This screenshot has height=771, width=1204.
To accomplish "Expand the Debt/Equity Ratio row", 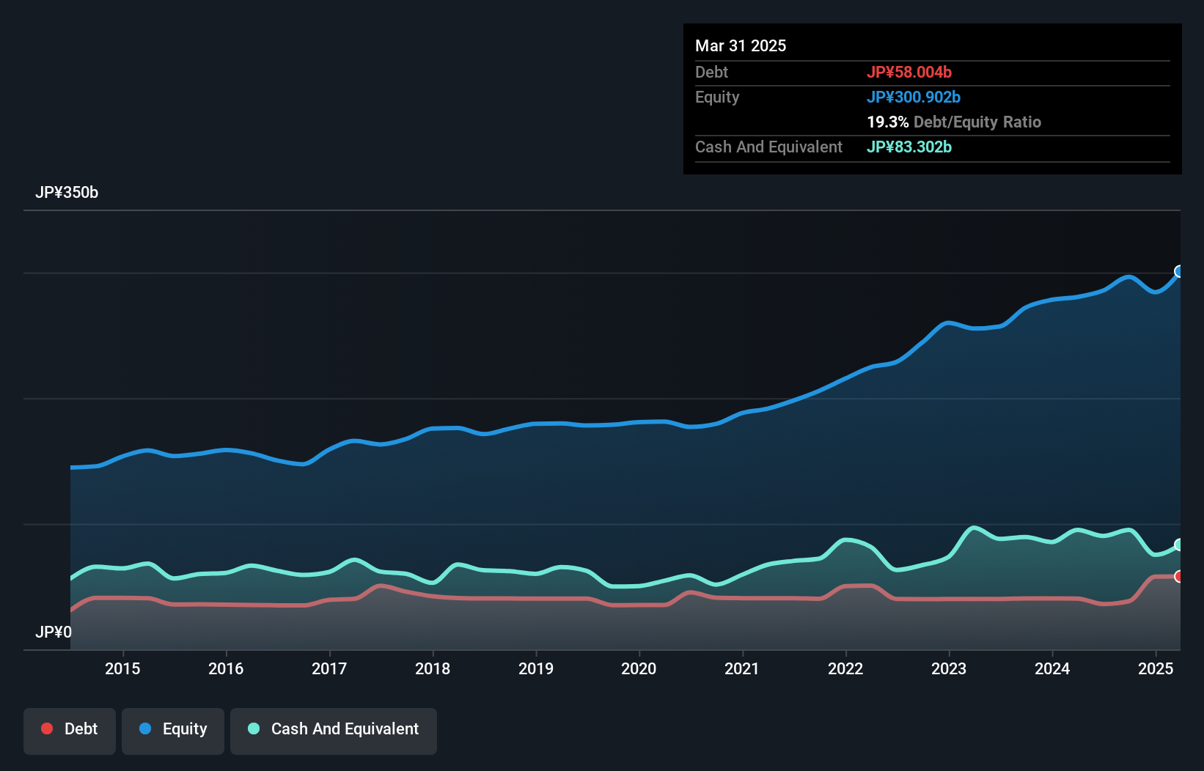I will coord(953,122).
